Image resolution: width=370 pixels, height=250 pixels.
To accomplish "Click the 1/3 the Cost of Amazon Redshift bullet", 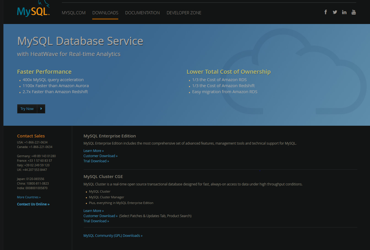I will [223, 86].
